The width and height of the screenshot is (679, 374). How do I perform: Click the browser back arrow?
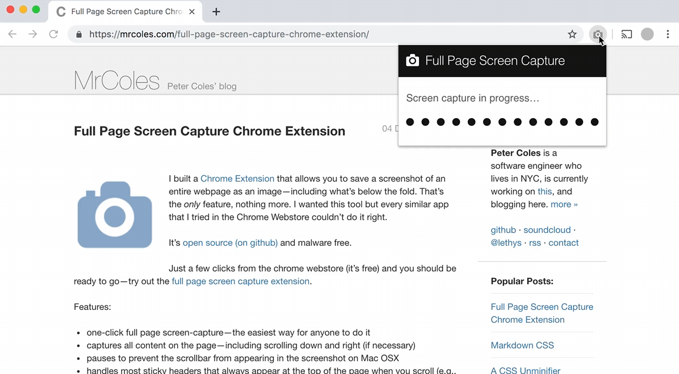[12, 34]
